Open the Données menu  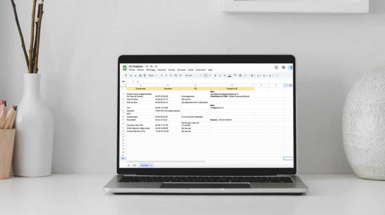[181, 70]
